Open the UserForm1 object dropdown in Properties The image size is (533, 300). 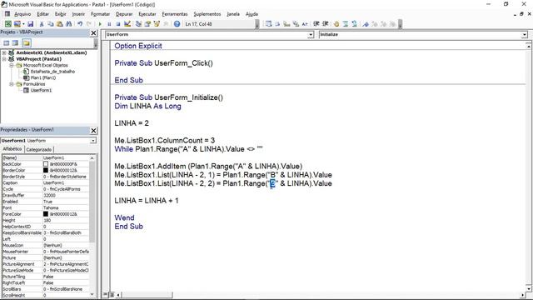coord(92,141)
